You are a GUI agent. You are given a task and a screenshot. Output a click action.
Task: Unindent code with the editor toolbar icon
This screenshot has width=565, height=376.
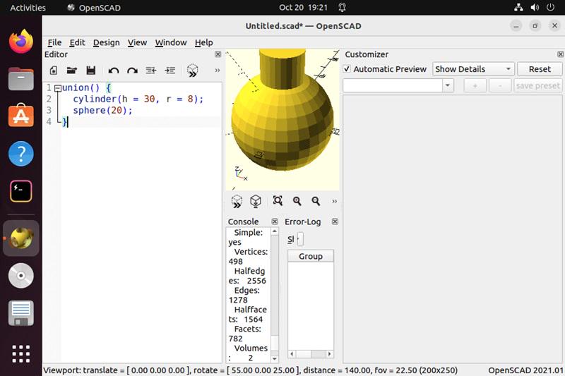click(151, 70)
